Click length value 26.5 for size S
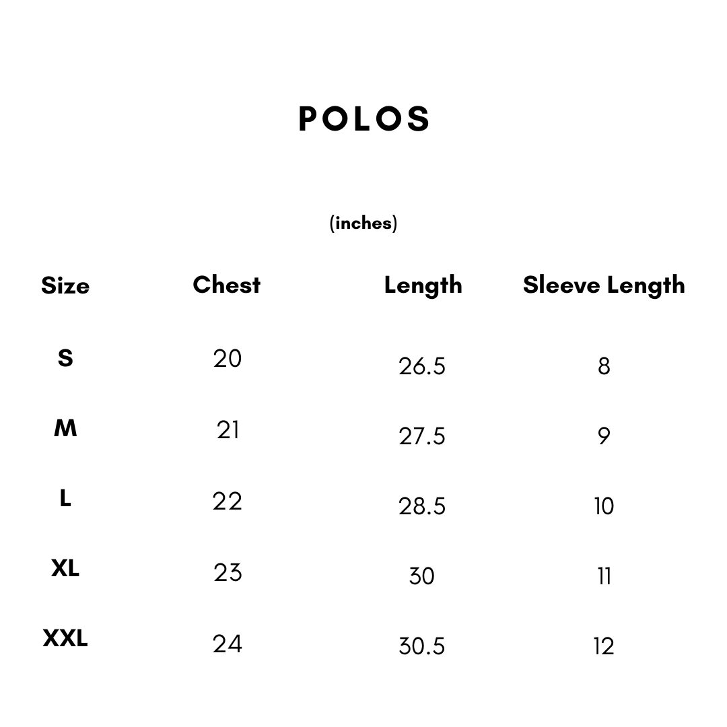The image size is (727, 727). coord(422,366)
